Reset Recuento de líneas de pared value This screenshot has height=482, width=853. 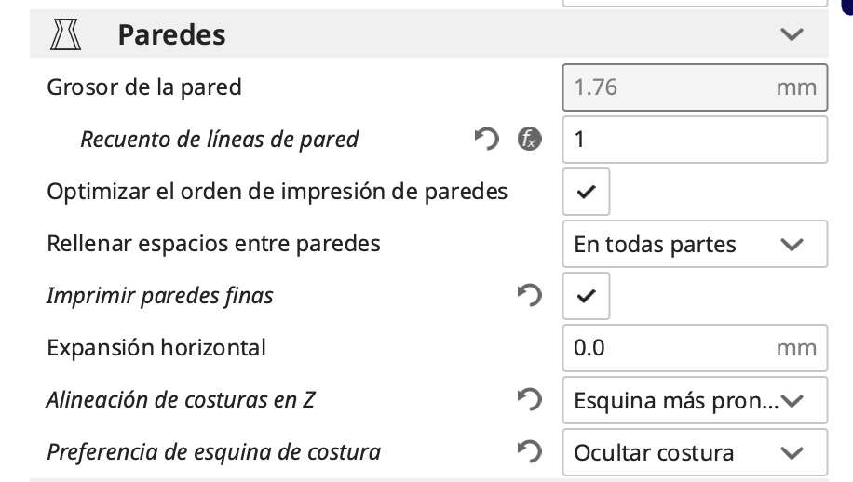pos(485,140)
